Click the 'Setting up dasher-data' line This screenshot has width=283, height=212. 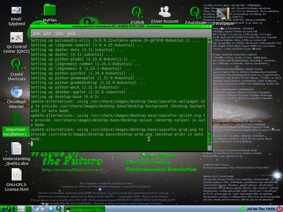[x=77, y=50]
